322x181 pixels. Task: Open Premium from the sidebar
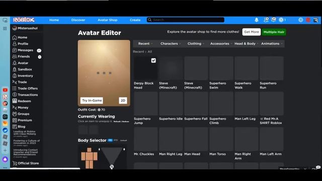point(22,120)
